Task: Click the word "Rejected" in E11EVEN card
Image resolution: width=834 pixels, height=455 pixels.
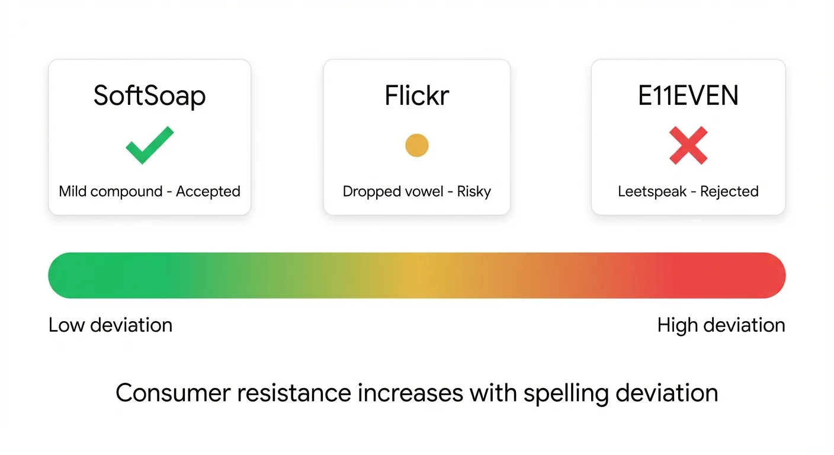Action: click(729, 192)
